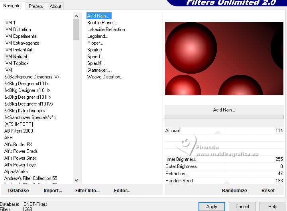Choose VM Distortion filter category
The height and width of the screenshot is (211, 287).
pyautogui.click(x=18, y=29)
